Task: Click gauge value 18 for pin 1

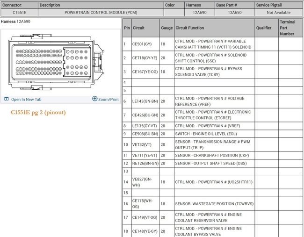Action: (163, 44)
